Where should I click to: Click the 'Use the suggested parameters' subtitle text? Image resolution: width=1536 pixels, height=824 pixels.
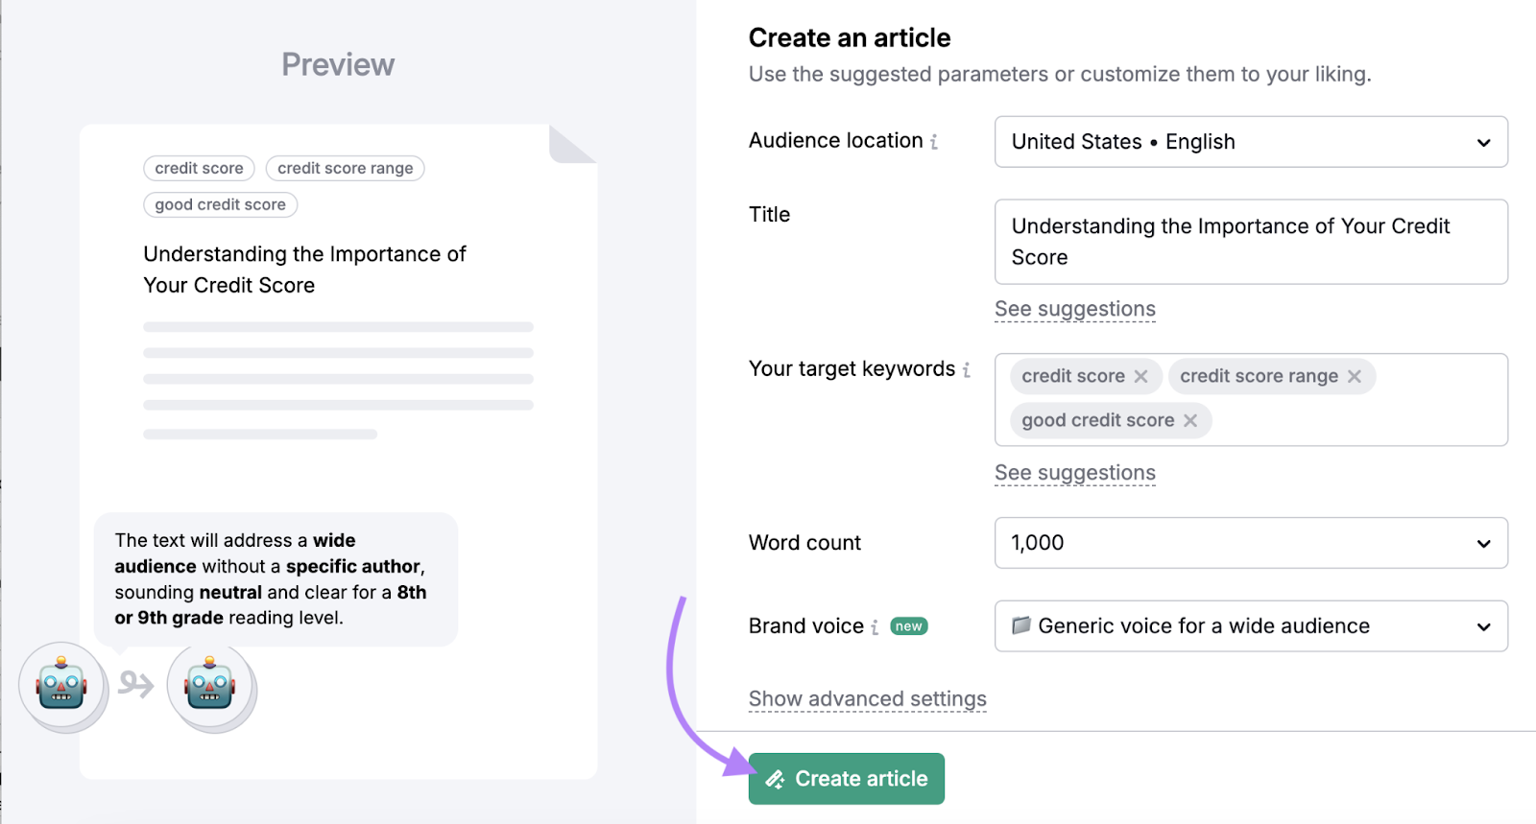1060,75
